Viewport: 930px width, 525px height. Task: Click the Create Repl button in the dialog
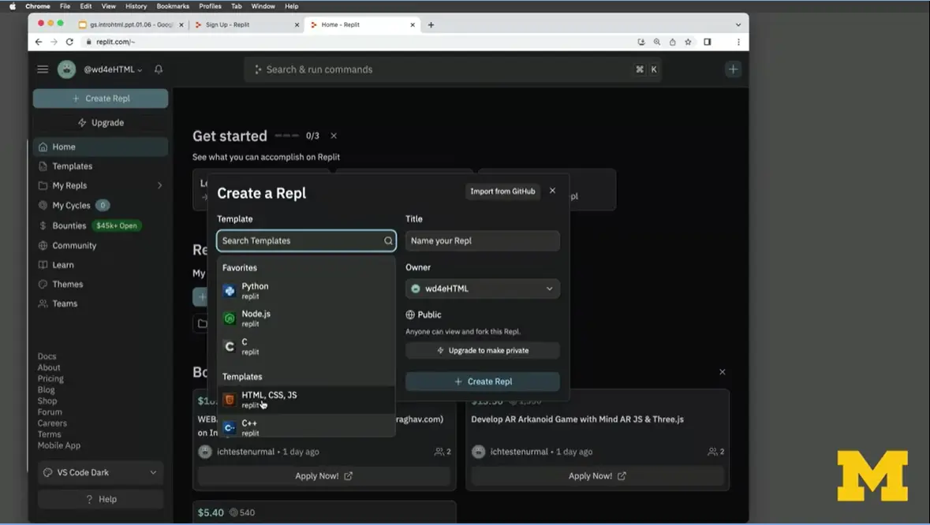click(483, 382)
